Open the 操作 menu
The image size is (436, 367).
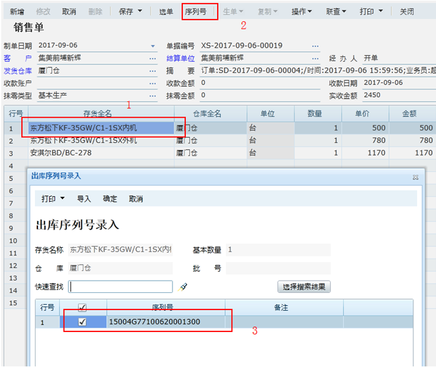tap(301, 12)
